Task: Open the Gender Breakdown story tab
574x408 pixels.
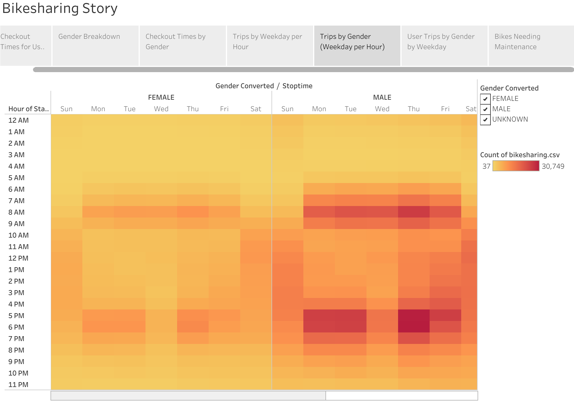Action: coord(95,46)
